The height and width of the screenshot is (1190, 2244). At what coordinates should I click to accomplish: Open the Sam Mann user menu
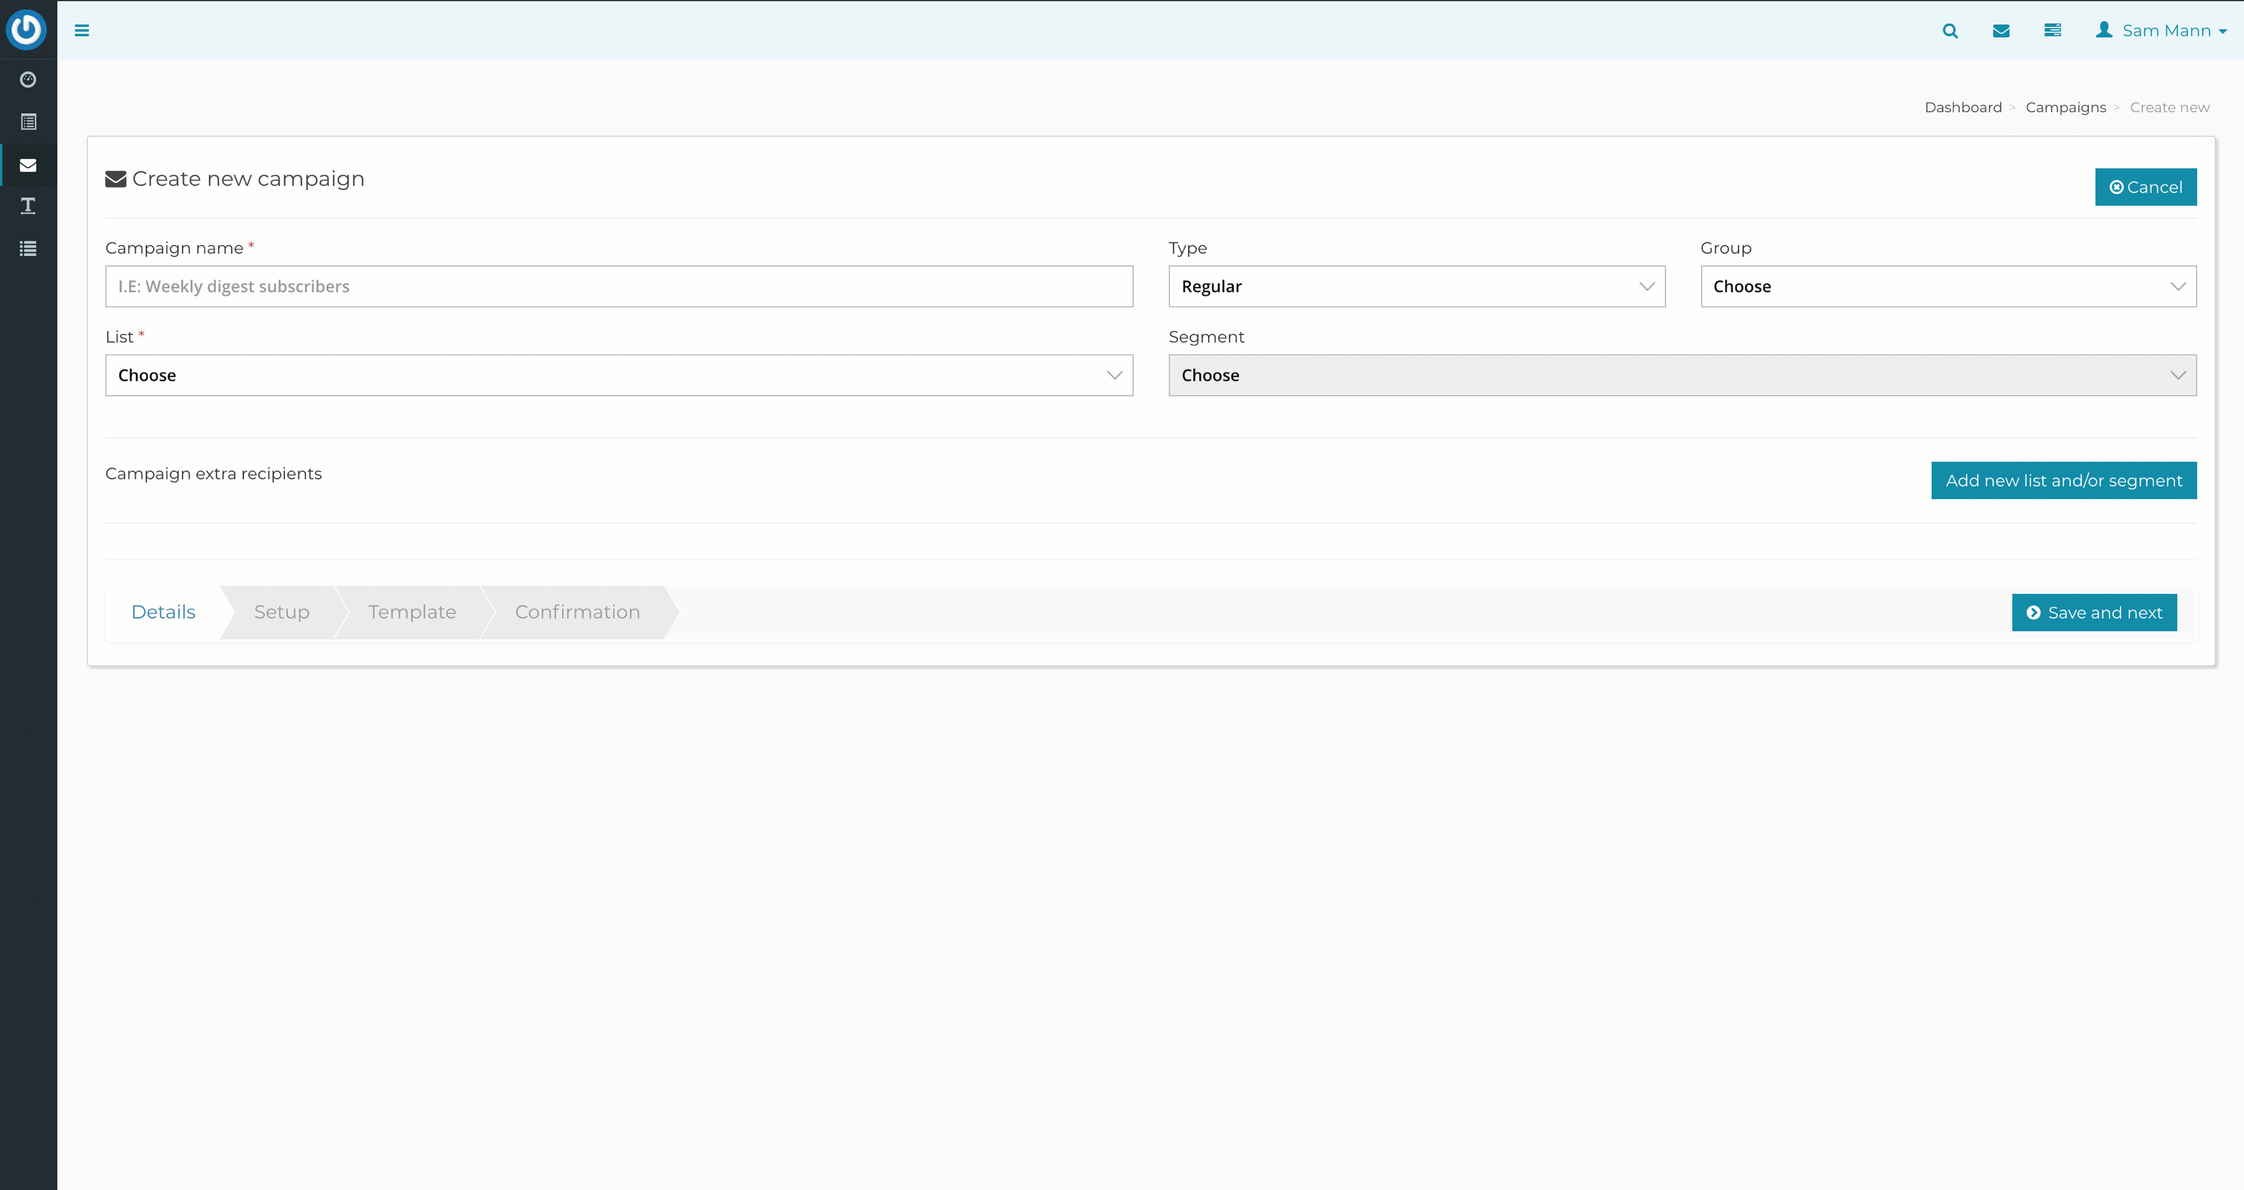pyautogui.click(x=2160, y=31)
